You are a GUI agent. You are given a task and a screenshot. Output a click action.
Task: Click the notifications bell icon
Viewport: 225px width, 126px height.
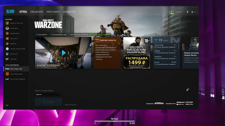(x=188, y=12)
